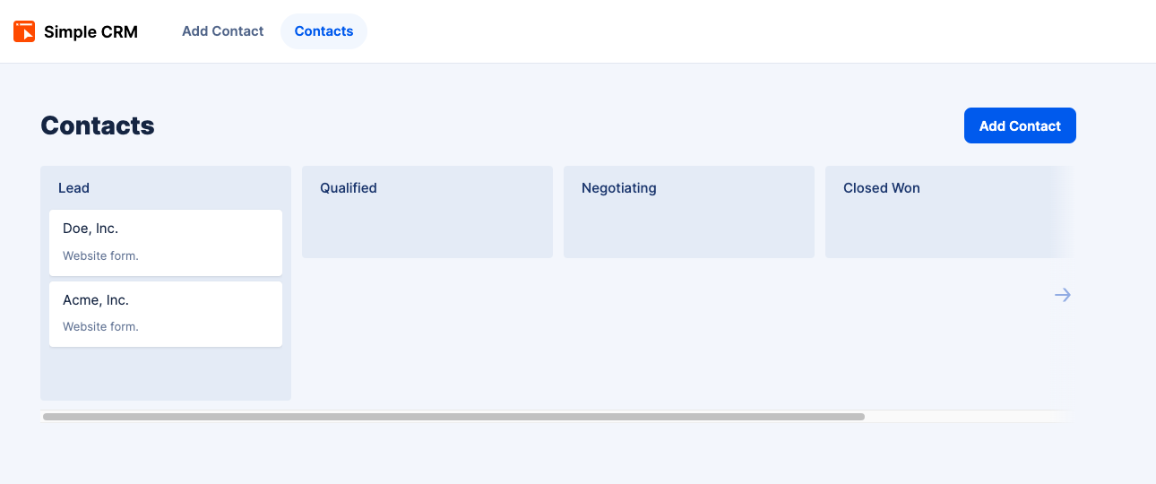The image size is (1156, 484).
Task: Click "Website form." under Acme, Inc.
Action: 100,327
